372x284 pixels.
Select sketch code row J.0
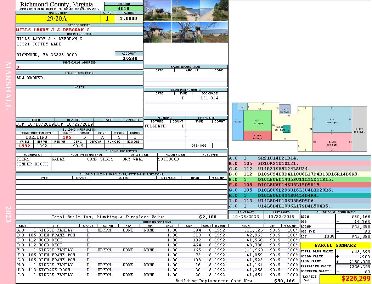tap(300, 206)
